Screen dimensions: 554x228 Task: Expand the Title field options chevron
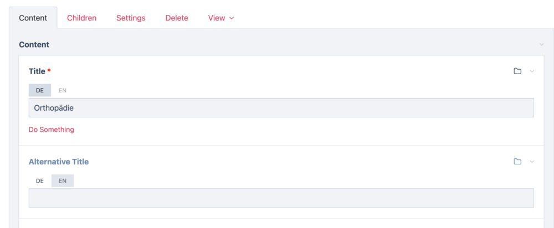point(532,71)
